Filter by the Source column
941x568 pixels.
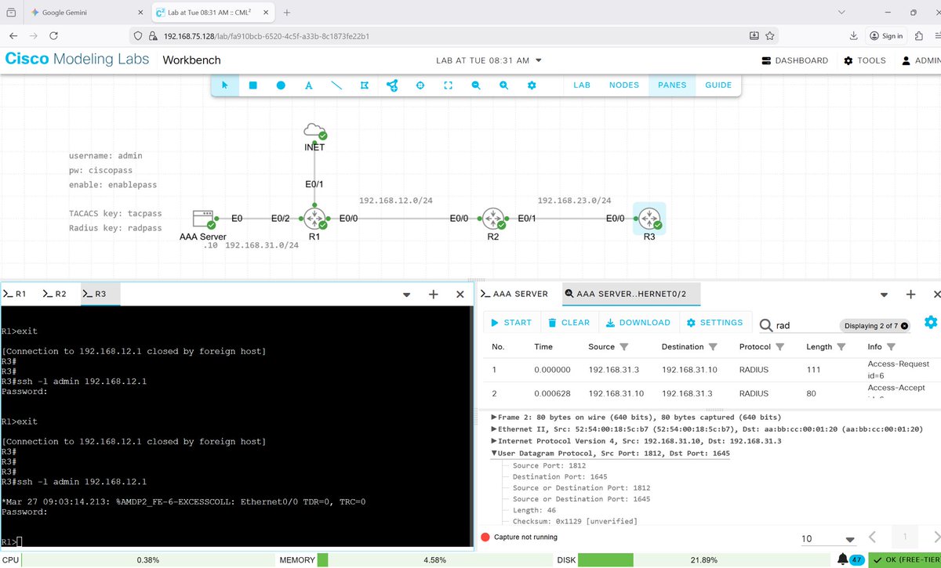pos(624,346)
